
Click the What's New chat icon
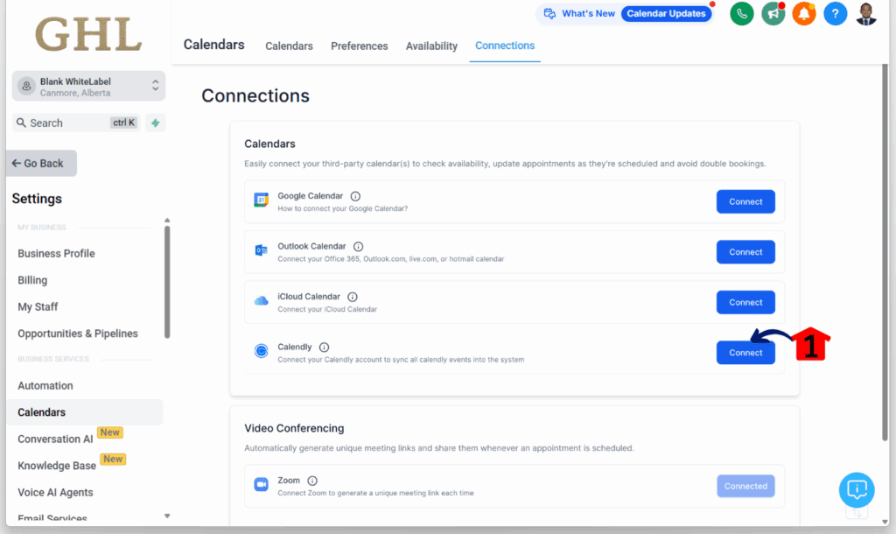(x=549, y=14)
